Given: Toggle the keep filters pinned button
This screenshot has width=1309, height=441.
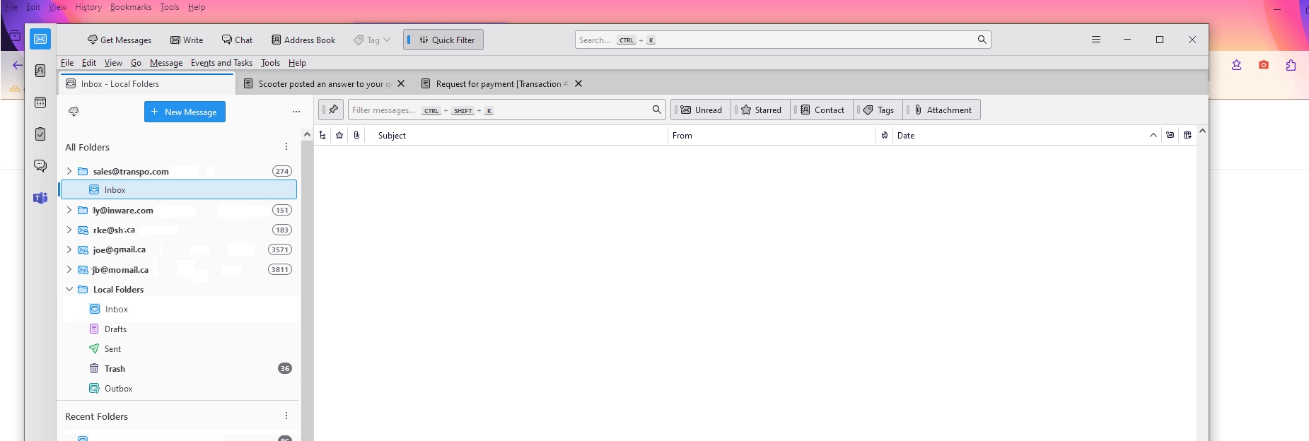Looking at the screenshot, I should pos(332,110).
